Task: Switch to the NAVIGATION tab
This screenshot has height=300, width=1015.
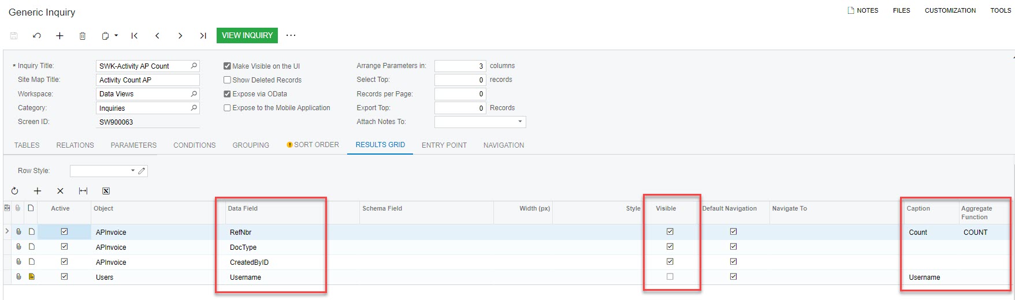Action: click(x=504, y=145)
